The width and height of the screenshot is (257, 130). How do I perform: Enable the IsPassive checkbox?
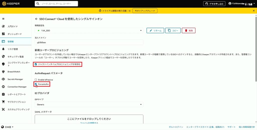tap(36, 80)
